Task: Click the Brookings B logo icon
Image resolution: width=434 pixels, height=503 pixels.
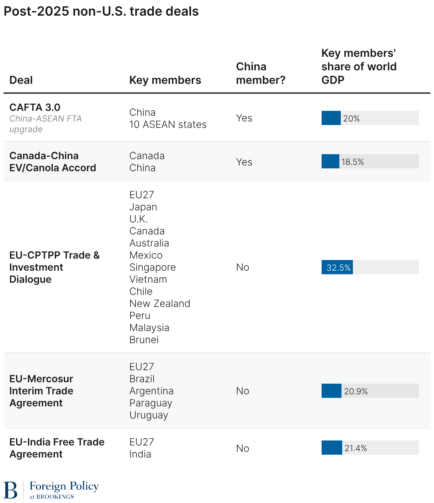Action: pyautogui.click(x=10, y=490)
